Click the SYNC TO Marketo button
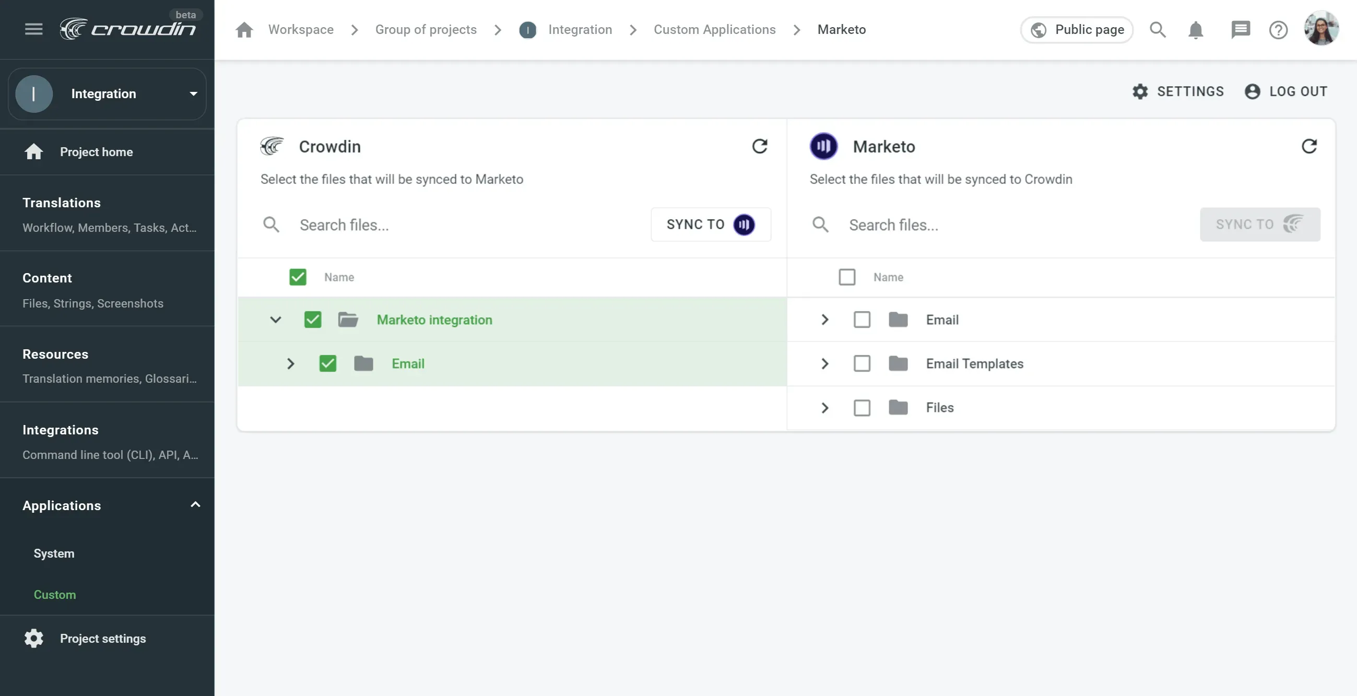1357x696 pixels. [710, 225]
